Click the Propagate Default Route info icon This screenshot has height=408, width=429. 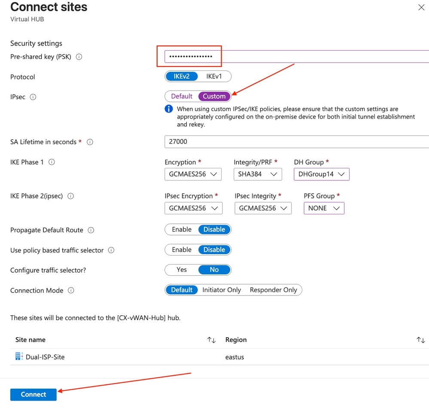tap(91, 230)
